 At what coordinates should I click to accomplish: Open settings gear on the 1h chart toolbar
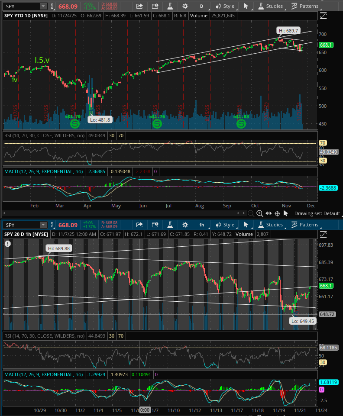coord(185,225)
